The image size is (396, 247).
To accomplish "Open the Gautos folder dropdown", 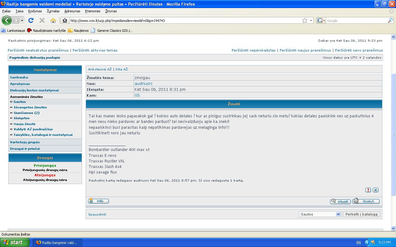I will [x=320, y=214].
